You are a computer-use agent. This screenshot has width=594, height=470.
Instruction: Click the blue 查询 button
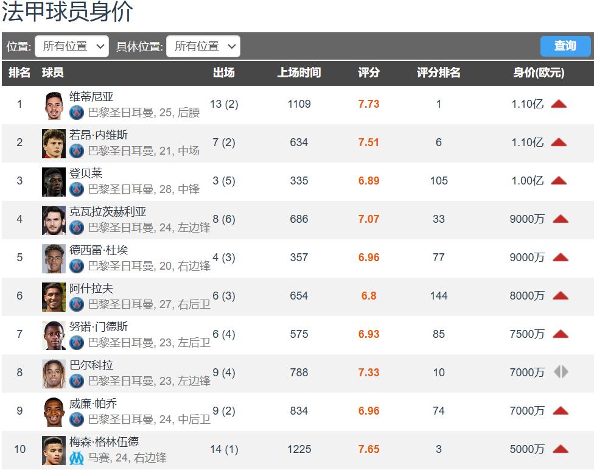565,46
